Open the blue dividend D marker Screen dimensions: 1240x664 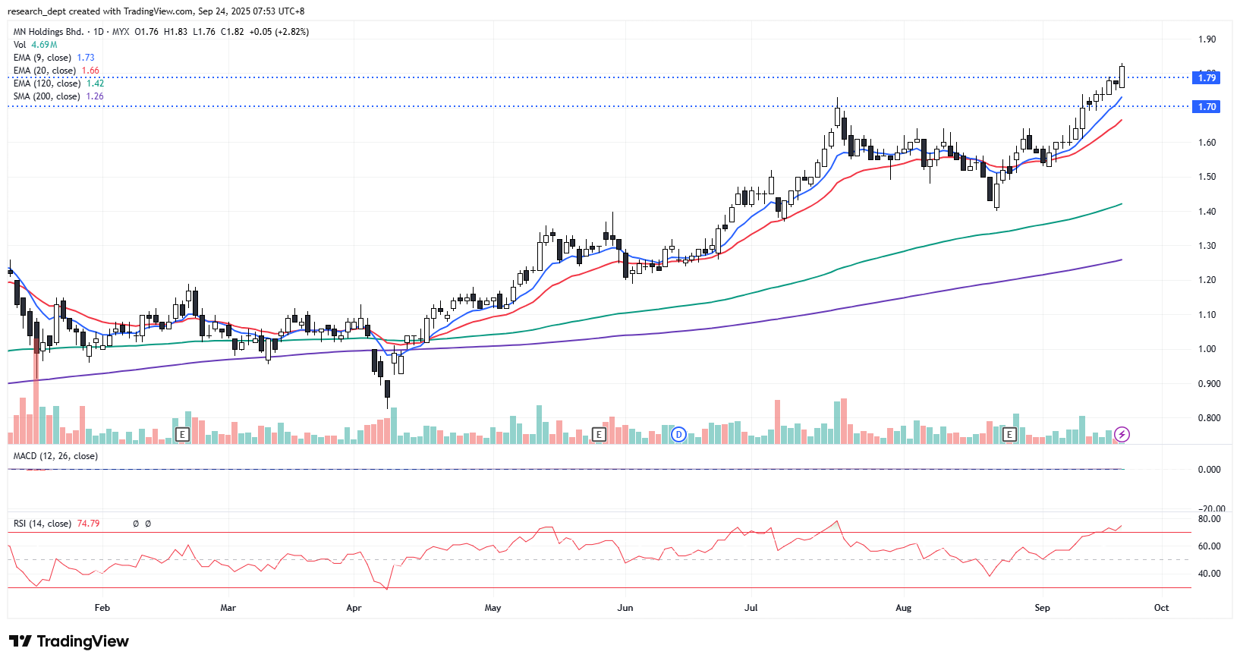pyautogui.click(x=678, y=435)
